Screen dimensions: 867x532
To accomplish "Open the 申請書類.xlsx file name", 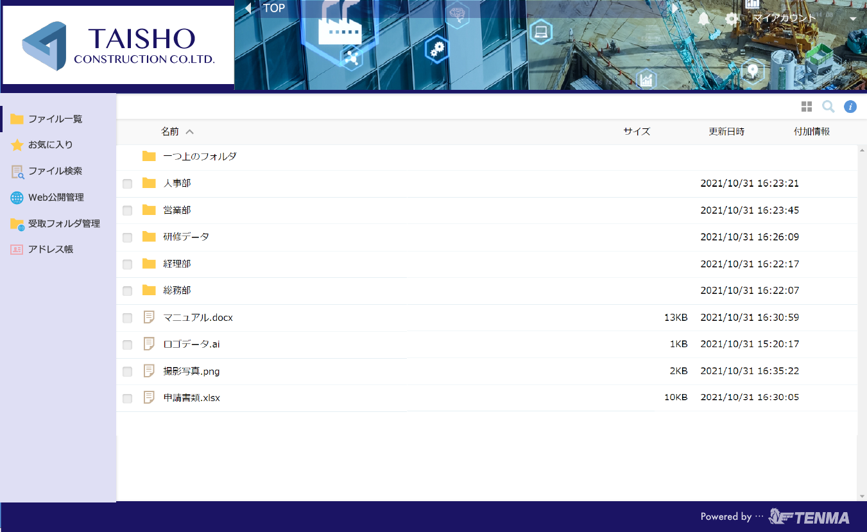I will [192, 398].
